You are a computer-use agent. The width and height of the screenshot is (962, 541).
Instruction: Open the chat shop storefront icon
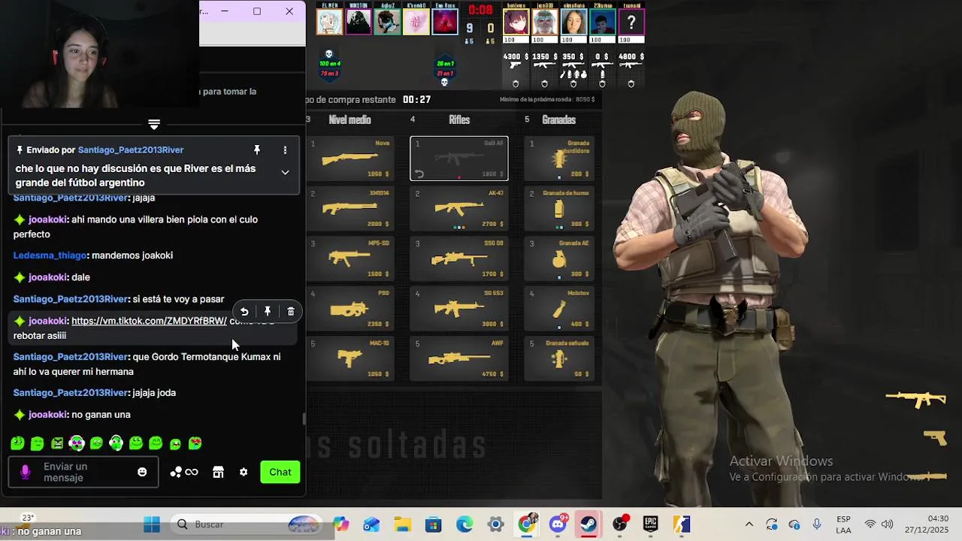[218, 472]
